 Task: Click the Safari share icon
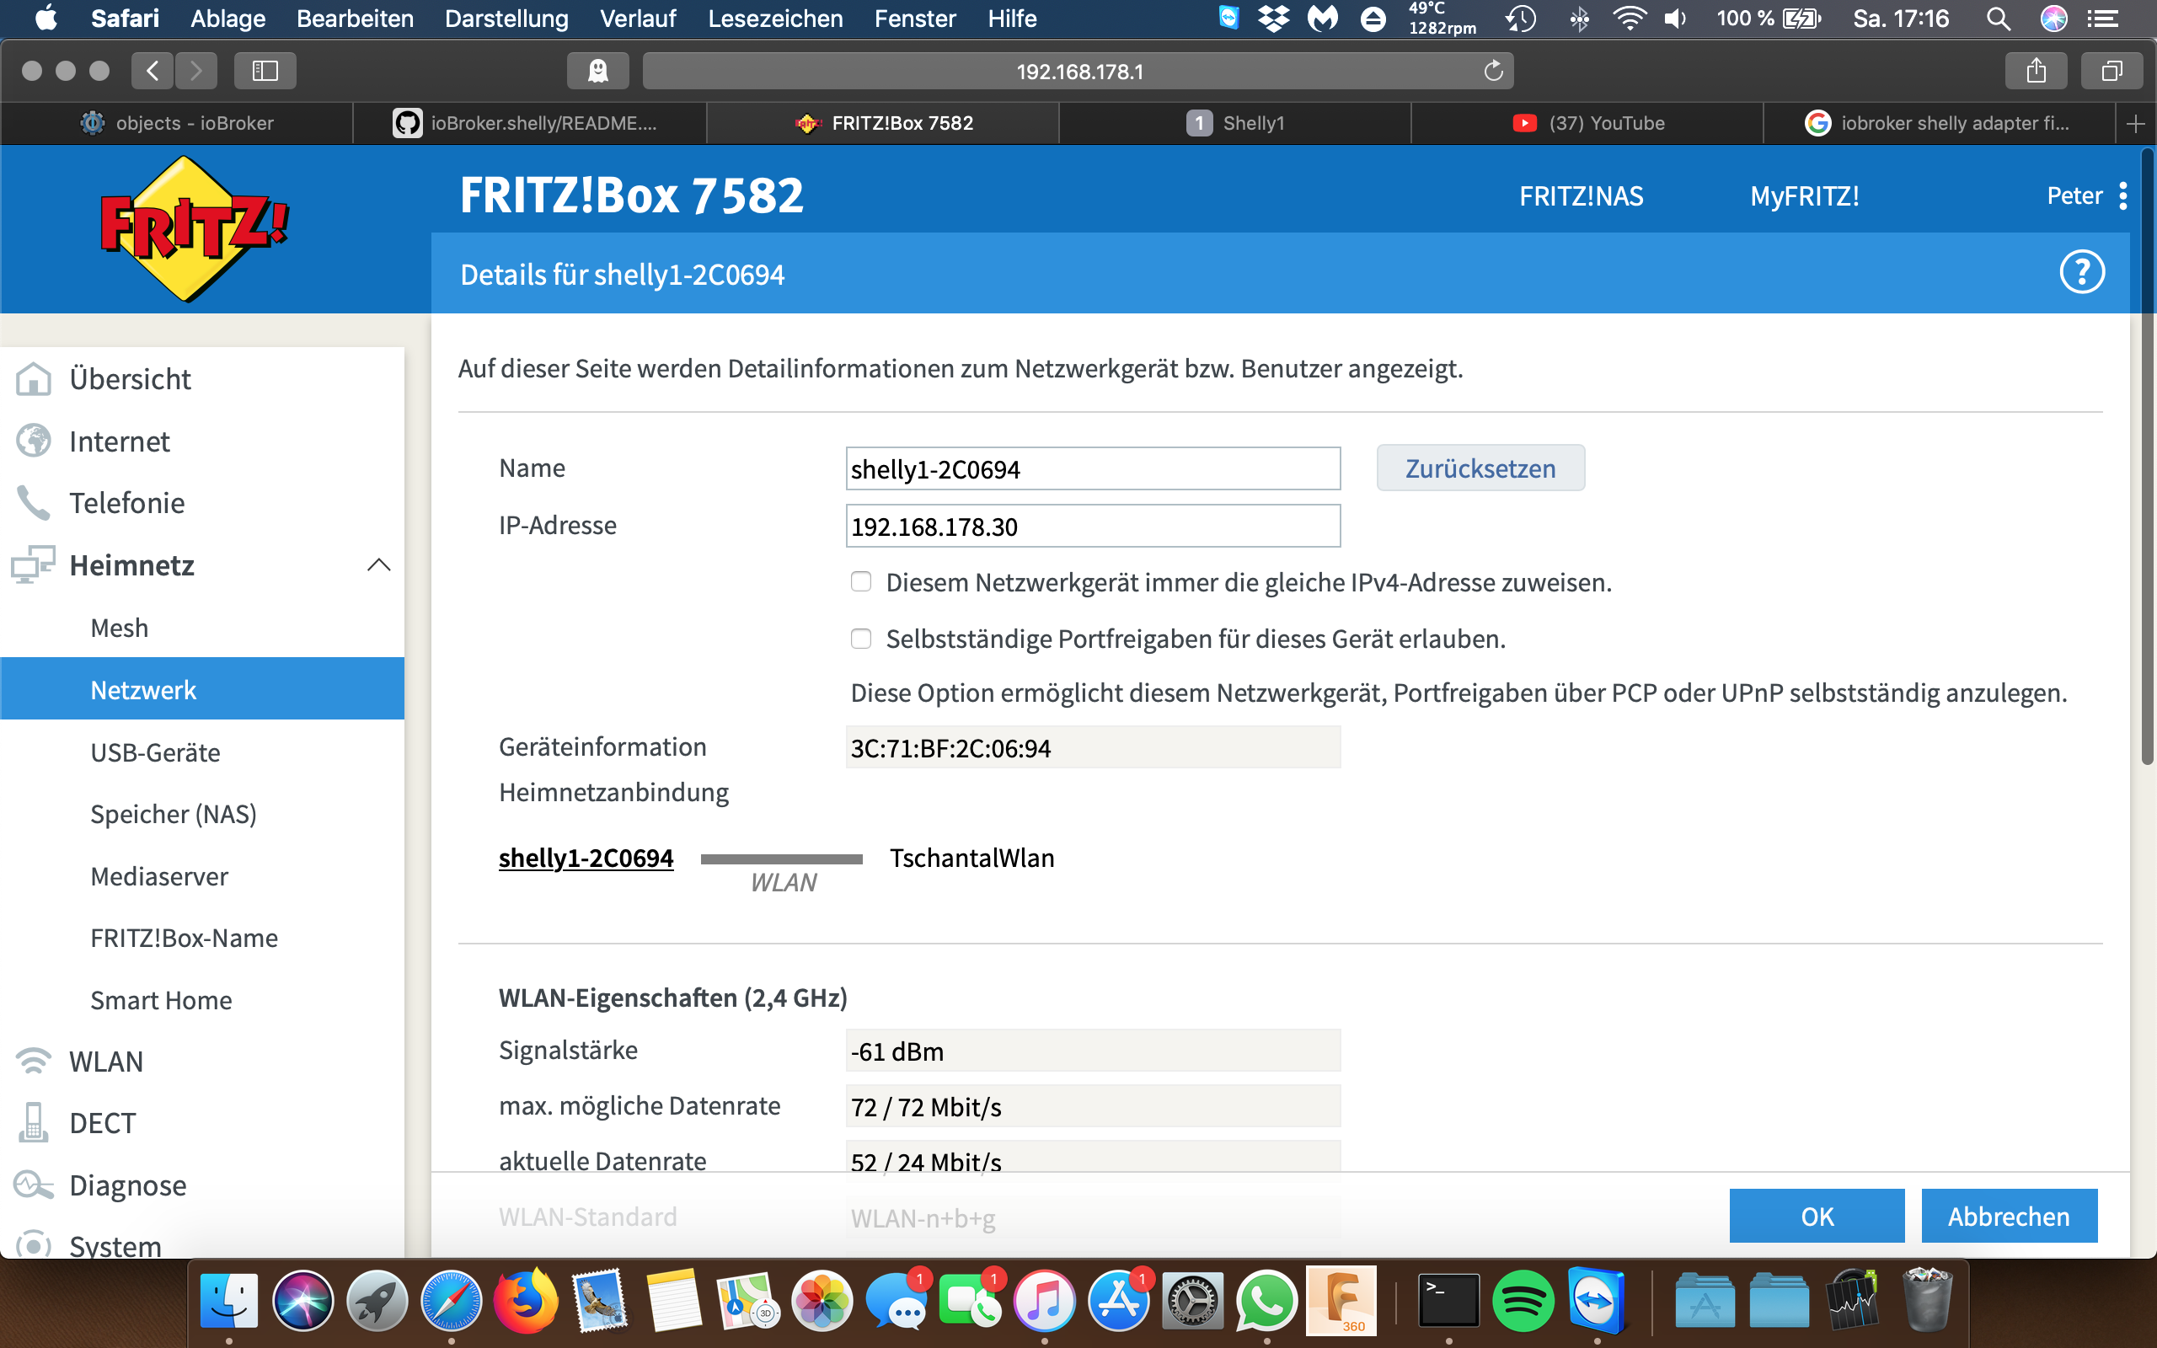(x=2035, y=72)
